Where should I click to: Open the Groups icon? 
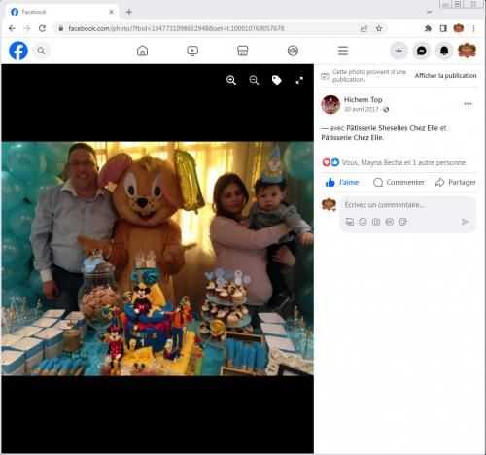[293, 51]
